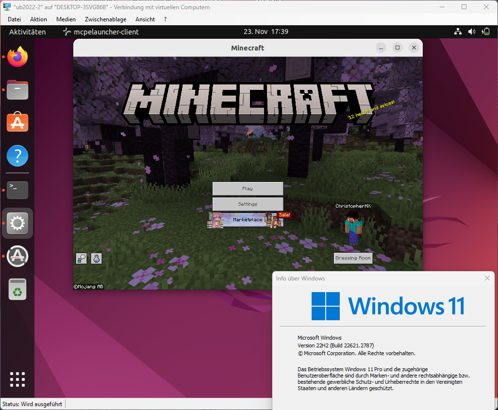This screenshot has width=498, height=410.
Task: Click the Ubuntu Software store icon
Action: tap(17, 122)
